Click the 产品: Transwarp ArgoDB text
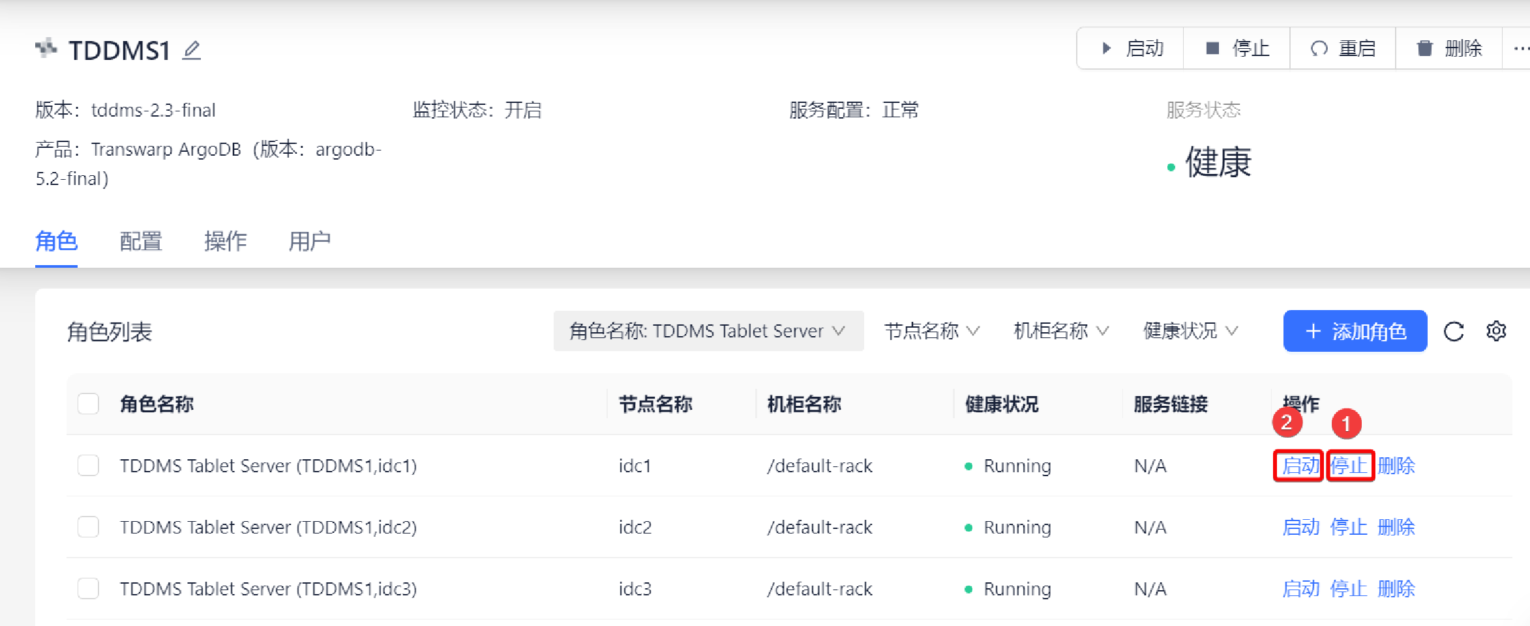This screenshot has width=1530, height=626. (x=209, y=164)
